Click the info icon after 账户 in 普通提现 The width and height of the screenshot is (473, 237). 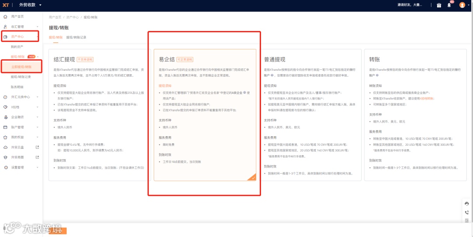tap(272, 76)
